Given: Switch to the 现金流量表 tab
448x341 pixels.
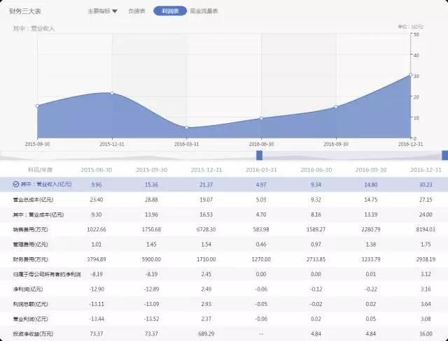Looking at the screenshot, I should tap(204, 11).
